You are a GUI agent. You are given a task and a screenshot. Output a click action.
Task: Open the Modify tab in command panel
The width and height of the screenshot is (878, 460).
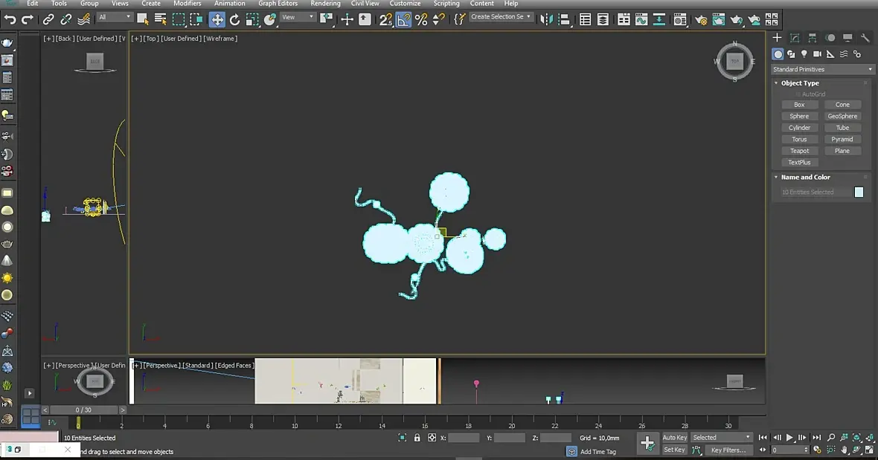coord(795,37)
